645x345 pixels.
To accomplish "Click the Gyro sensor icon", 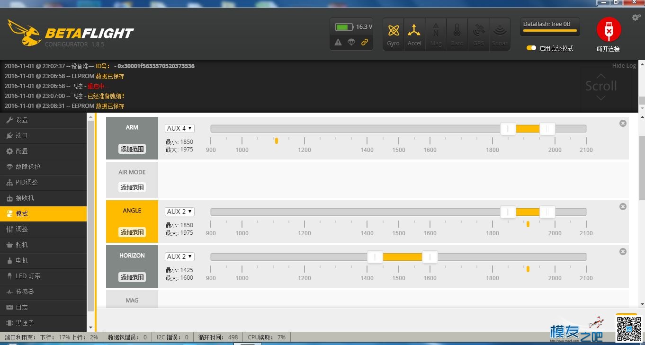I will (393, 34).
